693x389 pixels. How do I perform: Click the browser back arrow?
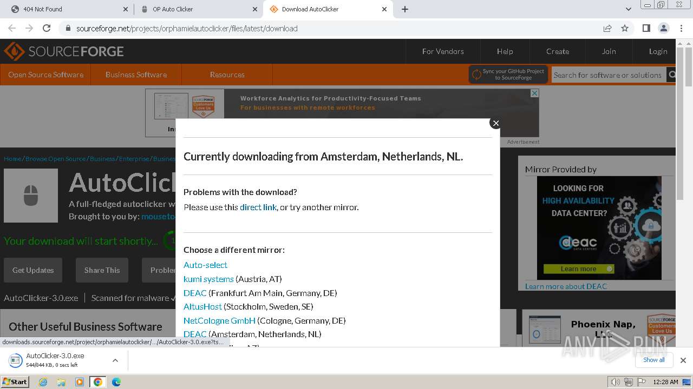point(12,28)
